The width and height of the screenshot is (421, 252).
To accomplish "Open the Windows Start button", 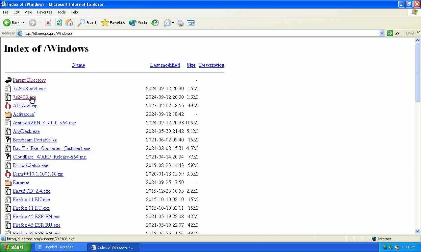I will tap(16, 247).
